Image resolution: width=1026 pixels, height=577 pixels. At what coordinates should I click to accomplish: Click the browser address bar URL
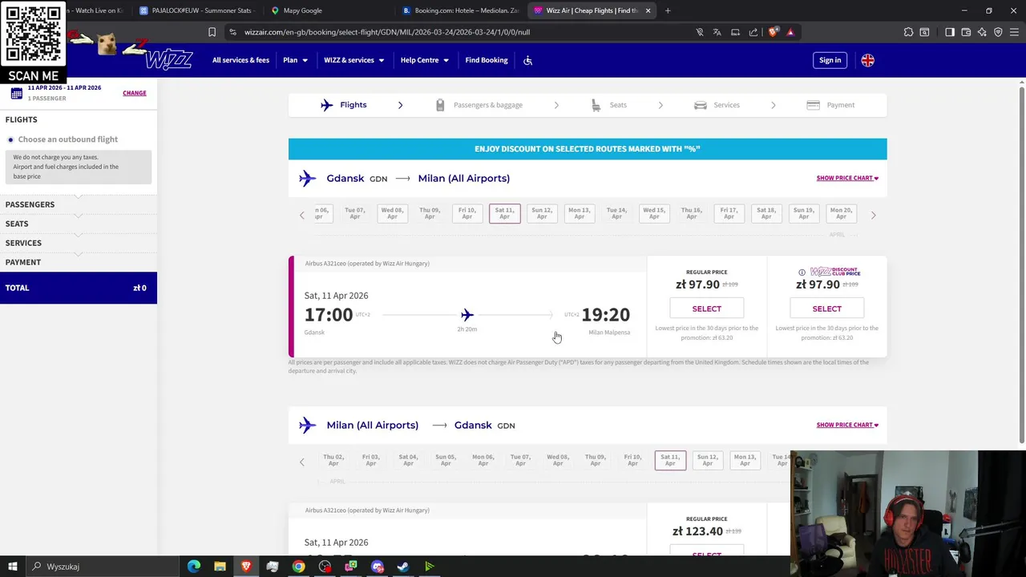pos(387,32)
